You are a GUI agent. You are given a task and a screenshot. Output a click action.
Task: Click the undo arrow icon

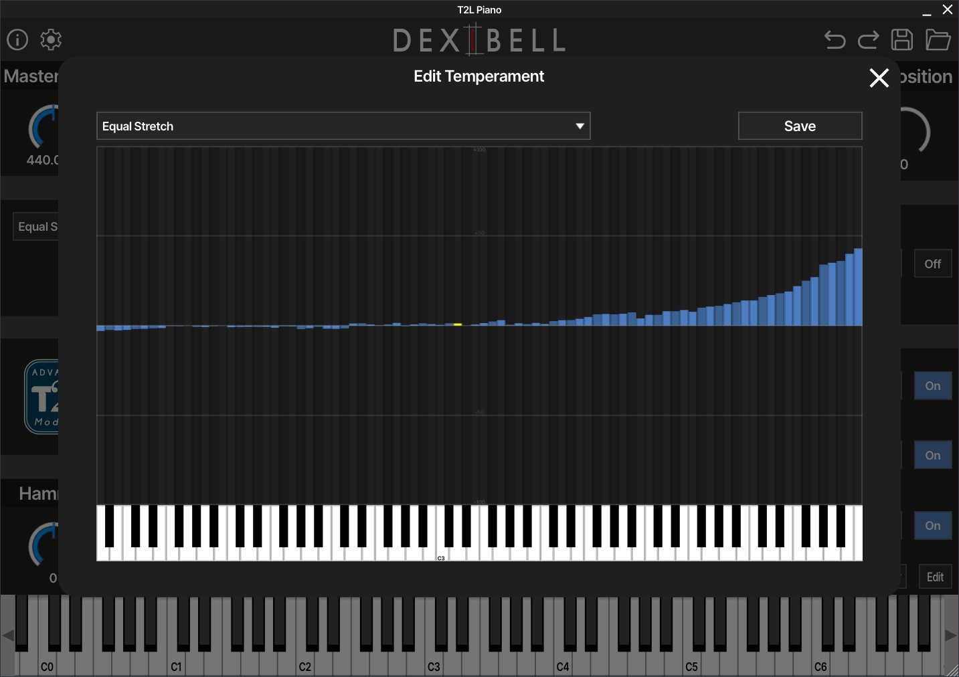click(x=835, y=40)
